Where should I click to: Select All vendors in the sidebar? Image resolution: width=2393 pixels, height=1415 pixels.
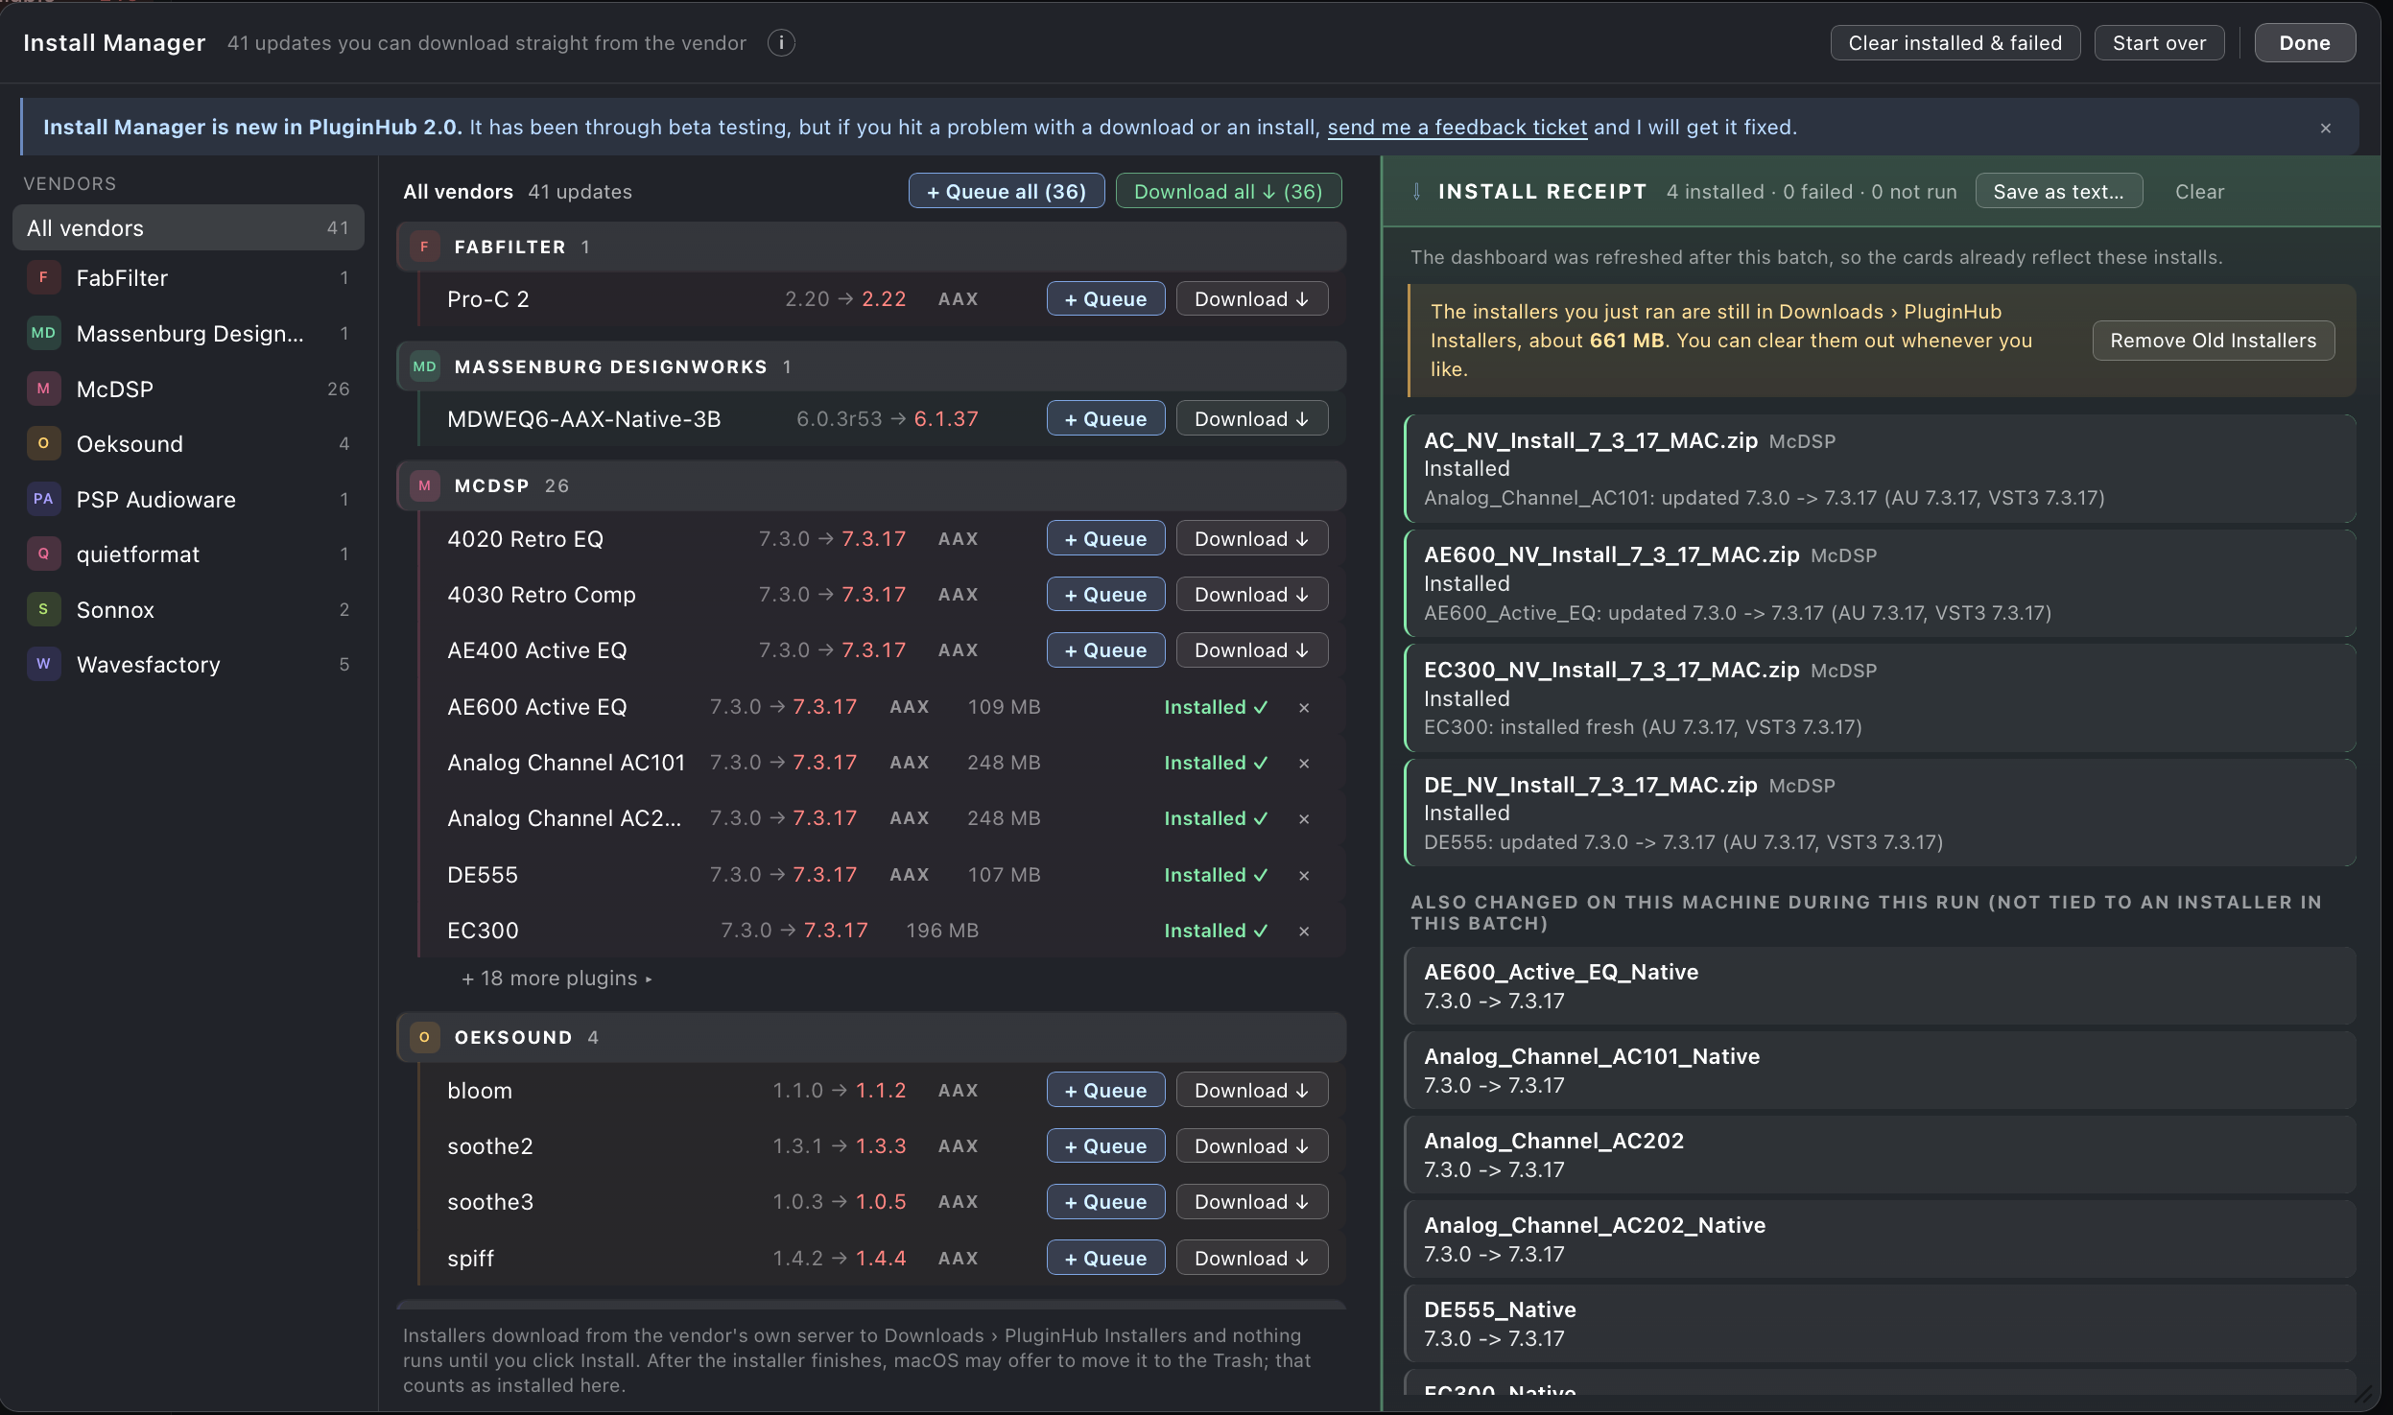coord(188,227)
